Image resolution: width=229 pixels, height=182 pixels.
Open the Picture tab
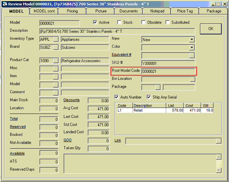pos(101,11)
